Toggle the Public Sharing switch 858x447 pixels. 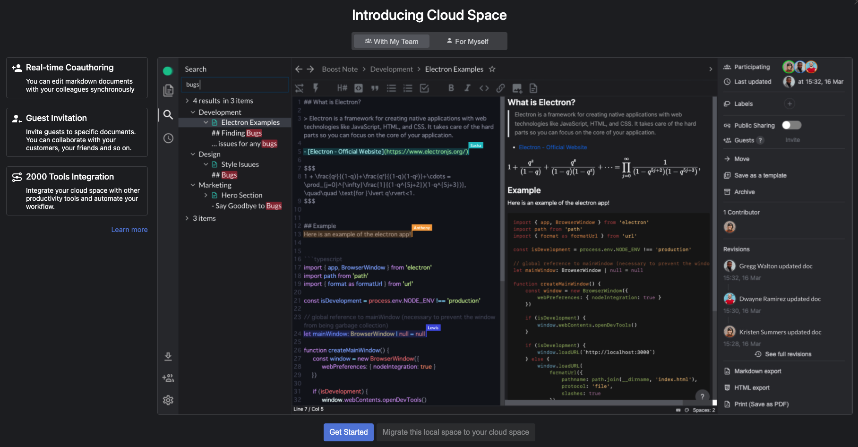click(791, 125)
